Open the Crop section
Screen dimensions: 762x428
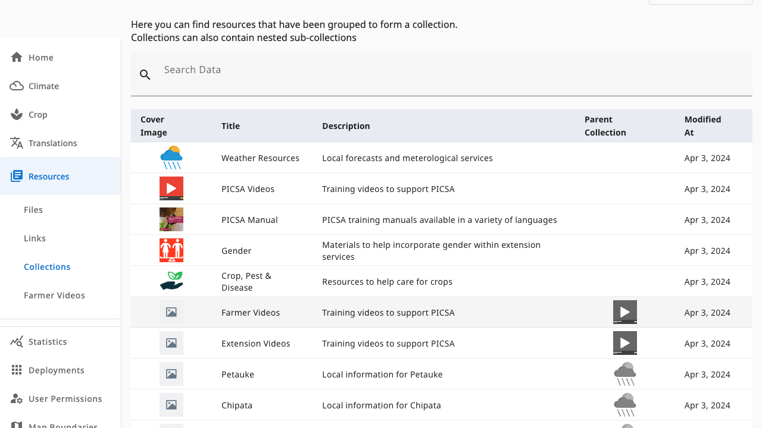pos(60,114)
